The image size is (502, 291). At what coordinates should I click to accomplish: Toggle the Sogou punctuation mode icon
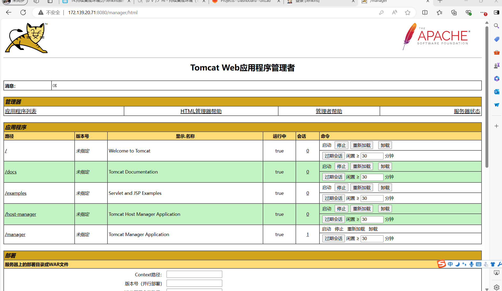pos(464,264)
